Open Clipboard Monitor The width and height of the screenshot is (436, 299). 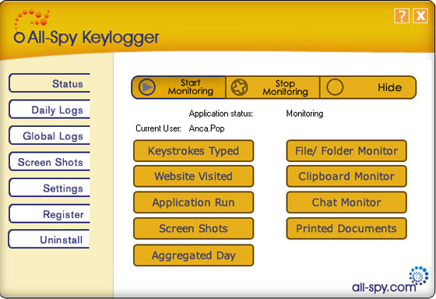(346, 176)
